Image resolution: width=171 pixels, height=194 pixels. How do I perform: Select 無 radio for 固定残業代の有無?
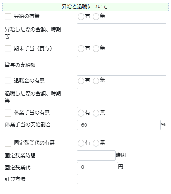coord(96,144)
